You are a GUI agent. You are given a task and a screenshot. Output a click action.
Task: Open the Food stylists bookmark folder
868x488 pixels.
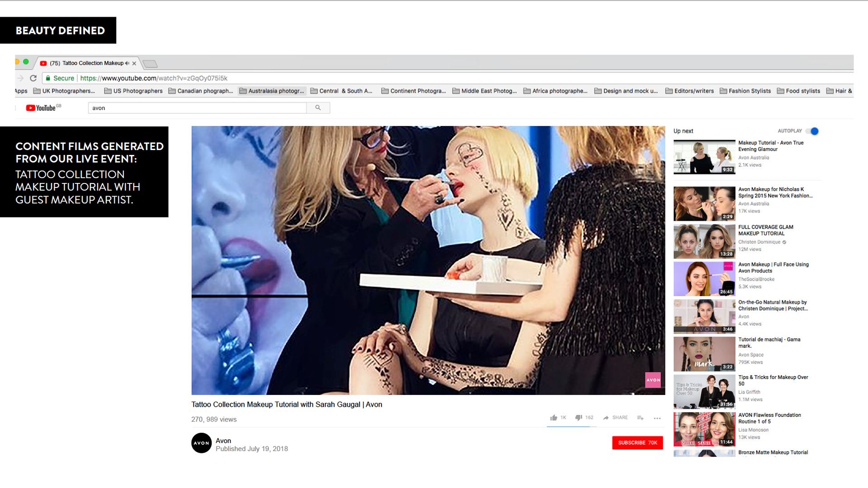click(x=798, y=91)
